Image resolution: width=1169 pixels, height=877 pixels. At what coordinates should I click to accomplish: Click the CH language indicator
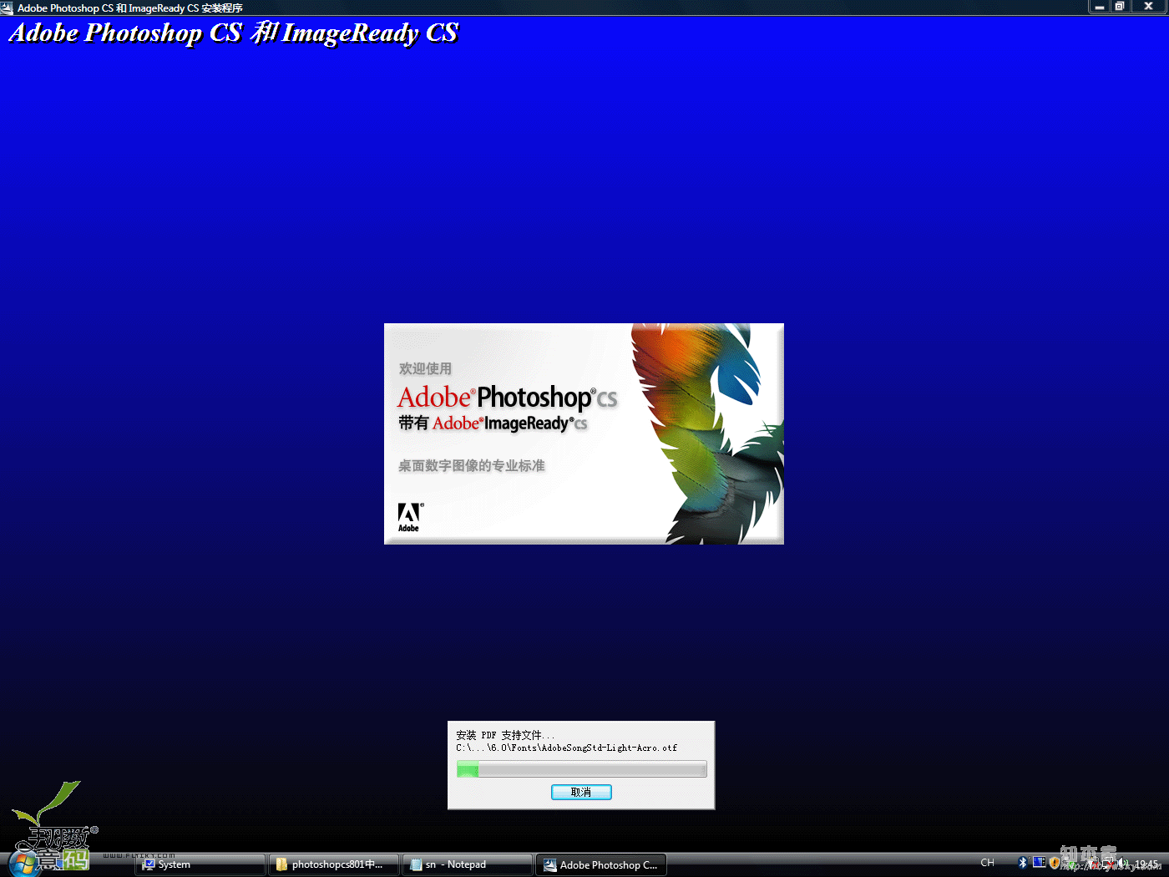(x=988, y=863)
